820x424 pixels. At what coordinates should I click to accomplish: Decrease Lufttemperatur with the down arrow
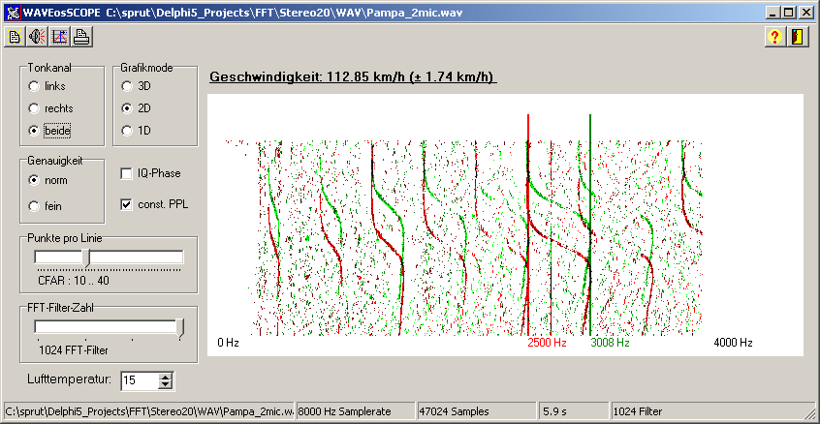coord(165,385)
